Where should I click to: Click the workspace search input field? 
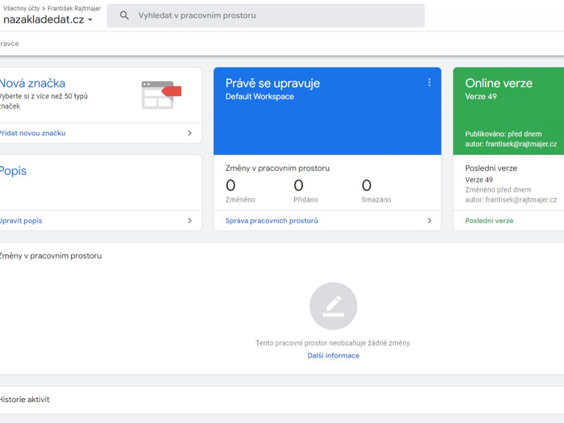[274, 15]
